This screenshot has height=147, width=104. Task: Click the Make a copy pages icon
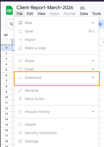tap(20, 48)
